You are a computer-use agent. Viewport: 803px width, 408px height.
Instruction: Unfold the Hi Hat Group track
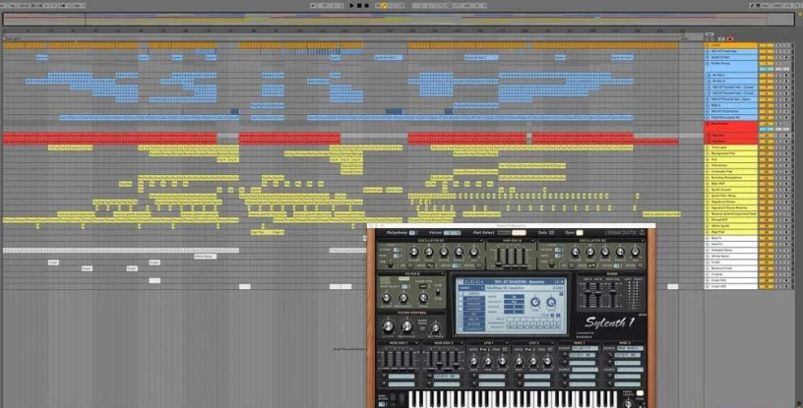709,64
